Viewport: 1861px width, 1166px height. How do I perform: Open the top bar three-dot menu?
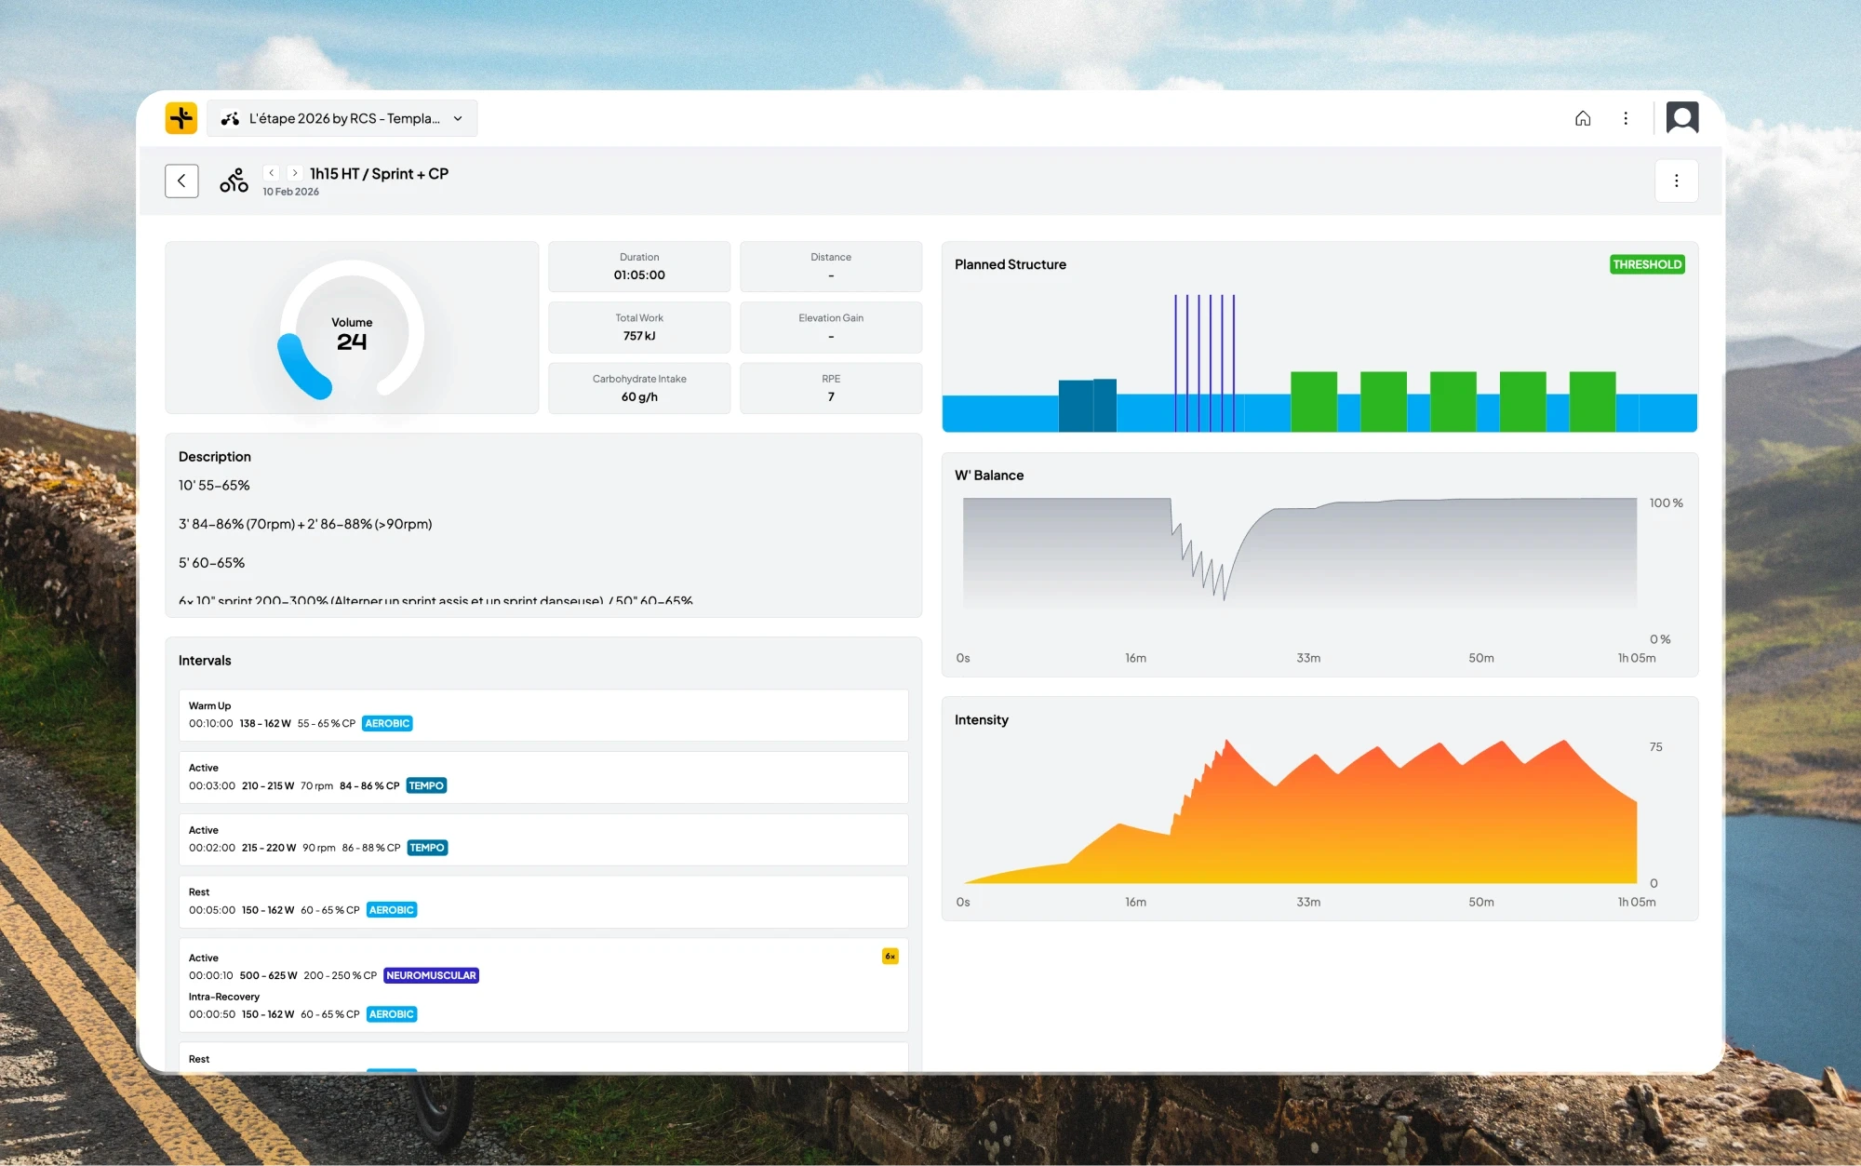[1626, 118]
